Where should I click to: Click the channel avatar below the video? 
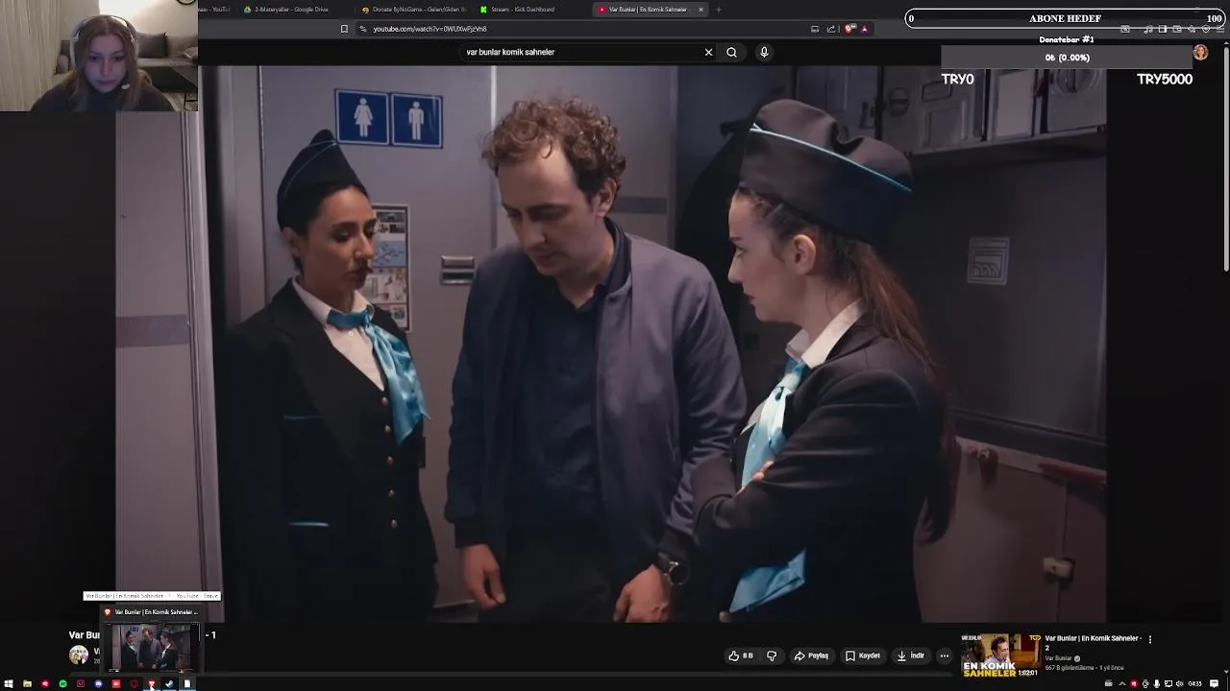[x=79, y=655]
